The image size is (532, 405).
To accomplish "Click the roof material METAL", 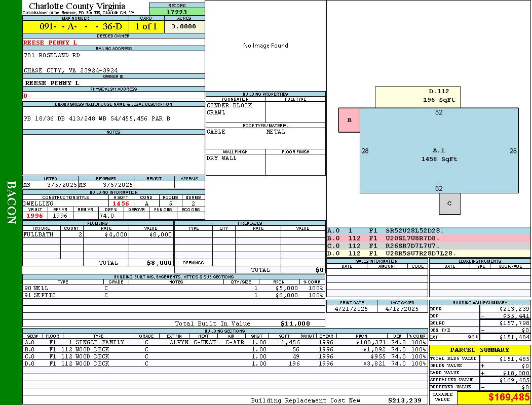I will [276, 132].
